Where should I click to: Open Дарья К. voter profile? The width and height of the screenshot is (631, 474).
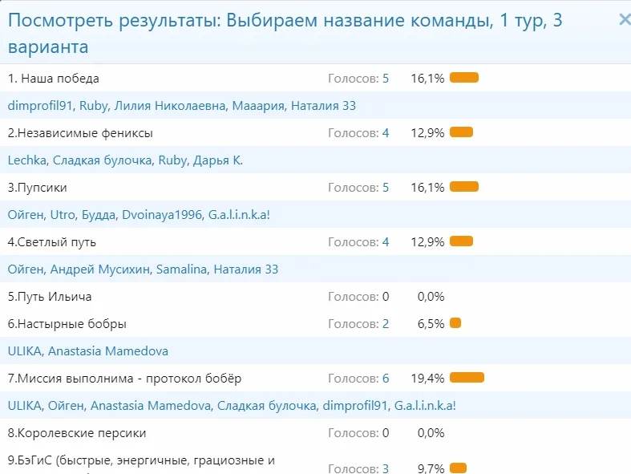217,160
